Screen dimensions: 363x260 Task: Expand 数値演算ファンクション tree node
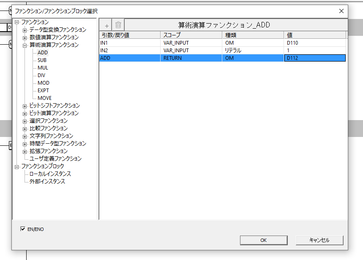[x=25, y=38]
